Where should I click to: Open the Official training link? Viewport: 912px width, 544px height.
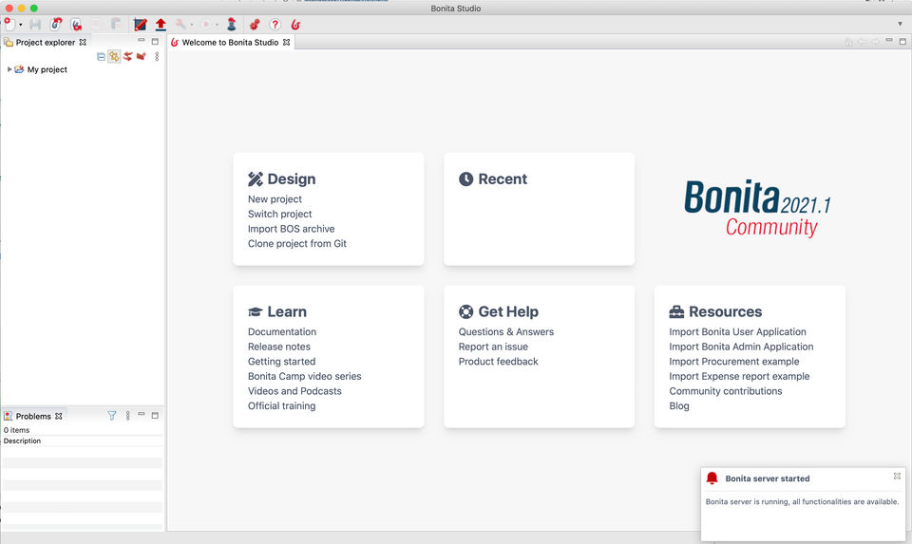tap(281, 405)
